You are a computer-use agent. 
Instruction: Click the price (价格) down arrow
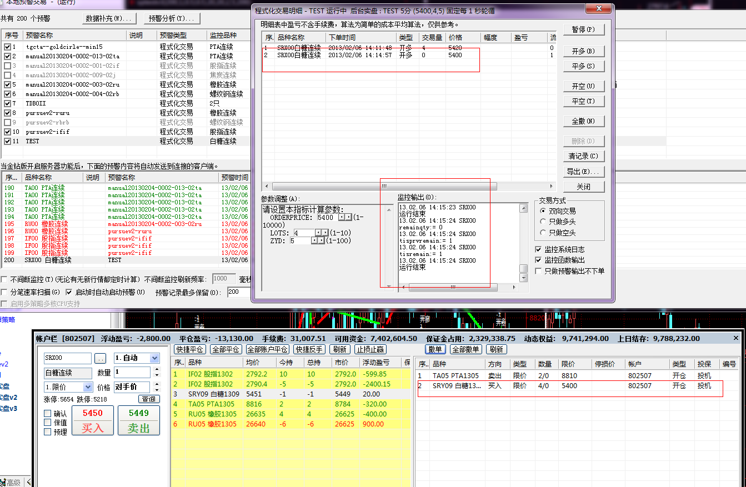coord(147,390)
